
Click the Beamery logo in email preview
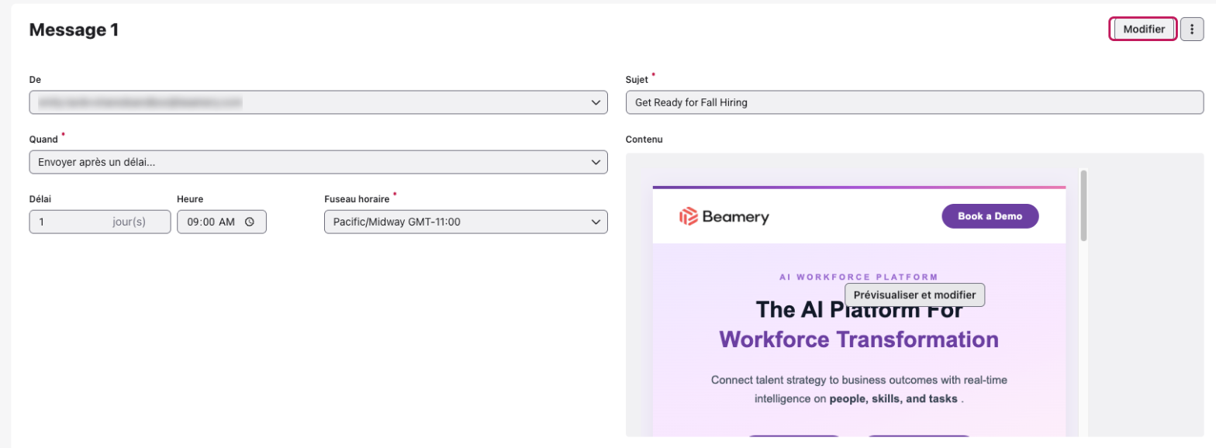(x=724, y=217)
